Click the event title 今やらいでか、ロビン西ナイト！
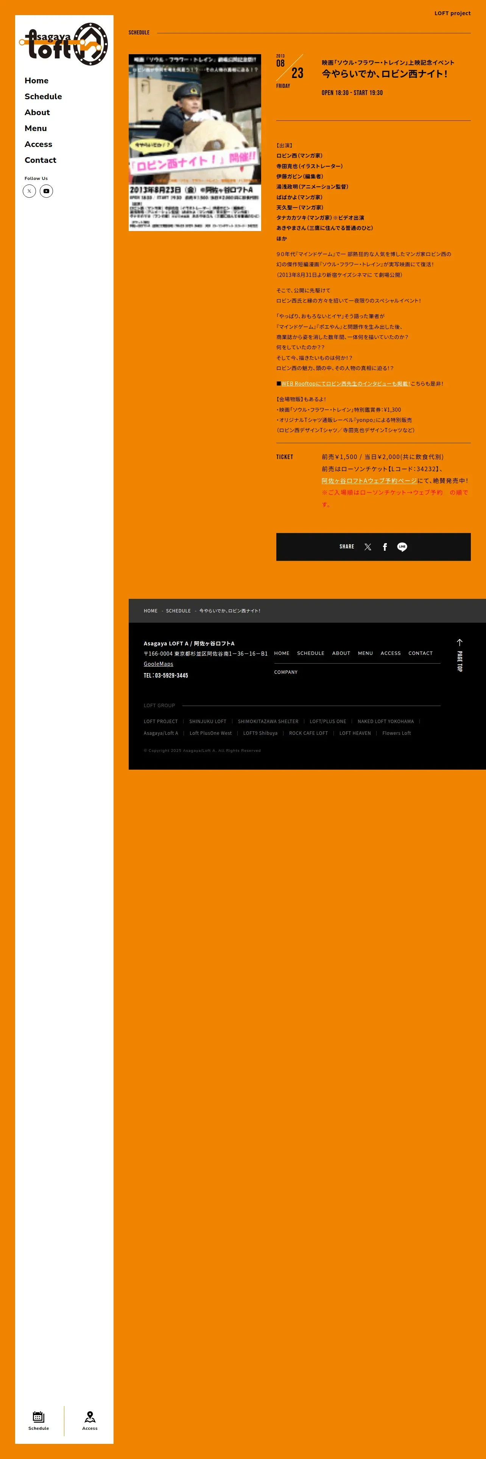 click(x=385, y=73)
